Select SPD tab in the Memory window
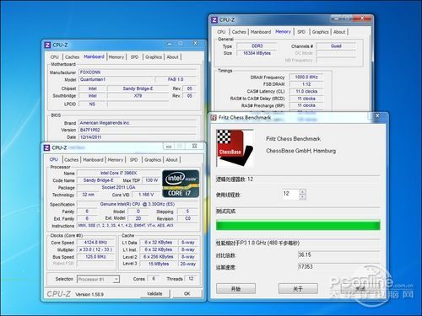Image resolution: width=422 pixels, height=316 pixels. 301,32
